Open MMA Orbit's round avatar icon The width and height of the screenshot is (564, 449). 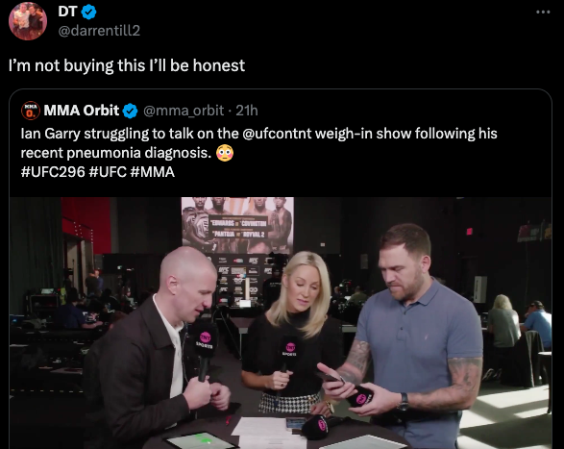(x=31, y=111)
